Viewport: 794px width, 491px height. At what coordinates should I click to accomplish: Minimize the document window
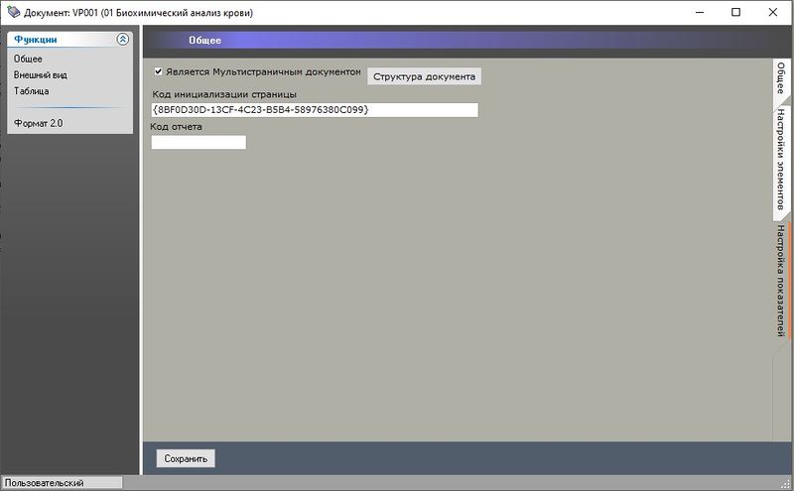691,12
